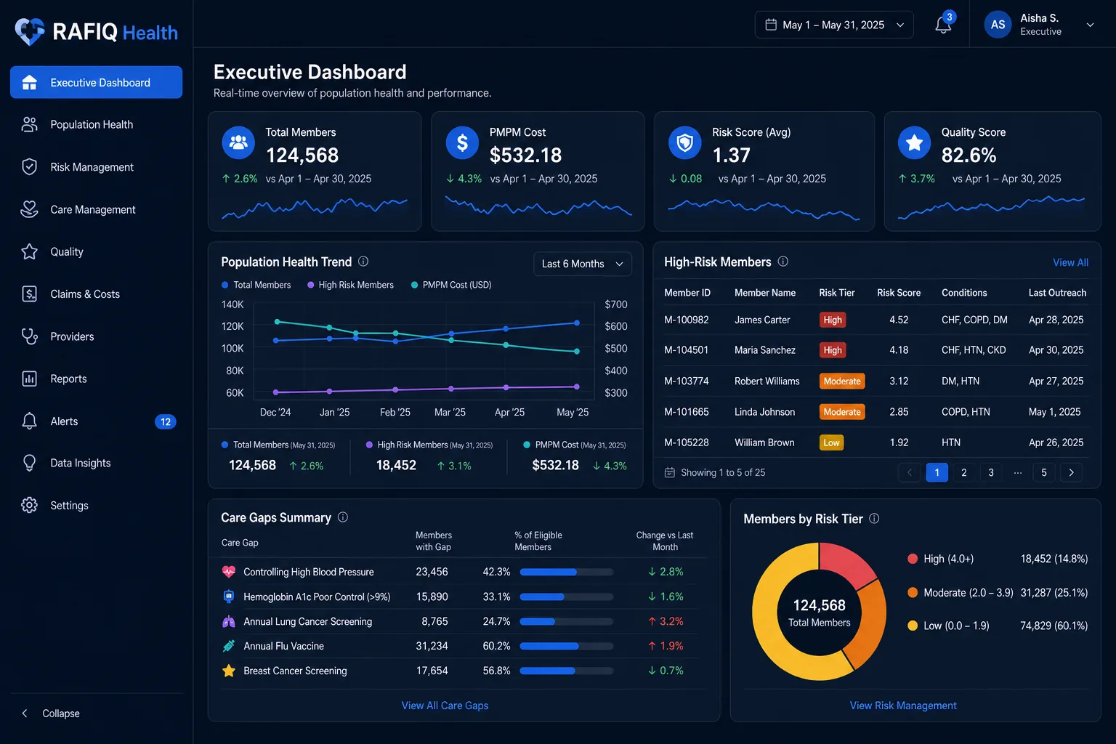
Task: Click the Settings gear icon in sidebar
Action: 29,505
